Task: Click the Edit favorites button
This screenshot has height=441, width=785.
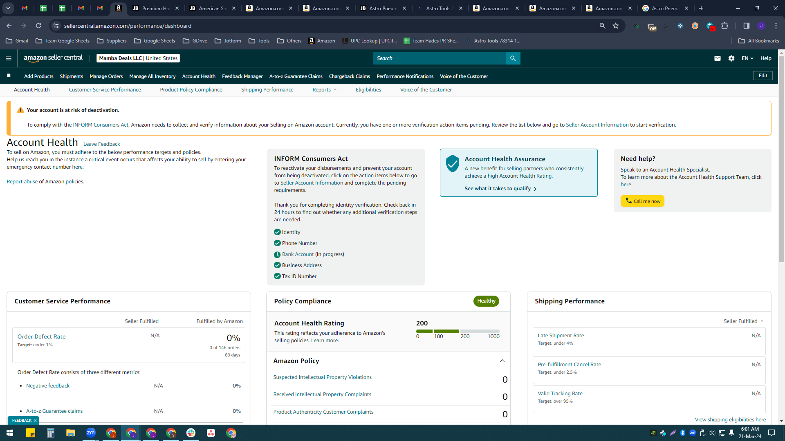Action: [763, 76]
